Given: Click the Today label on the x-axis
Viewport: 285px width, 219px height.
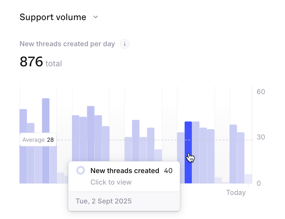Looking at the screenshot, I should click(236, 192).
